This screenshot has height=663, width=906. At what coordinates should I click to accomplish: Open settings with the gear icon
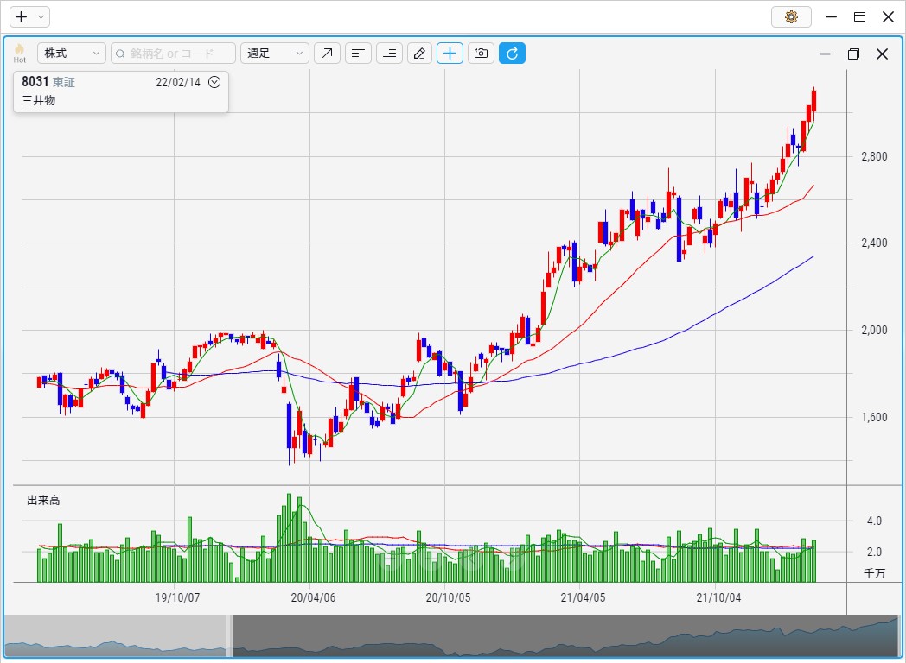coord(790,16)
